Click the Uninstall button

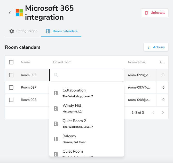pyautogui.click(x=155, y=13)
